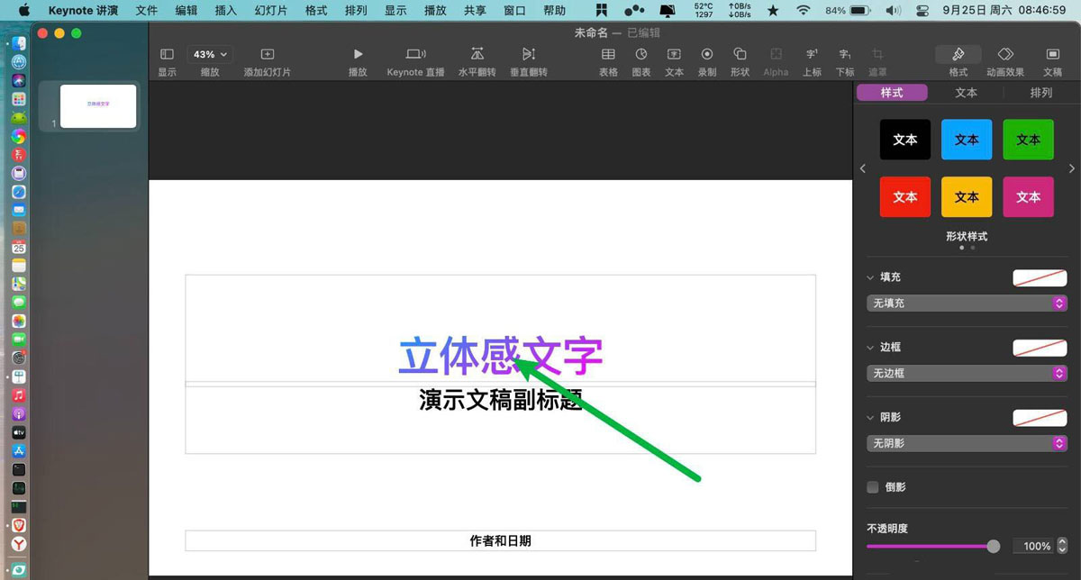Click the 添加幻灯片 add slide button

[x=267, y=55]
